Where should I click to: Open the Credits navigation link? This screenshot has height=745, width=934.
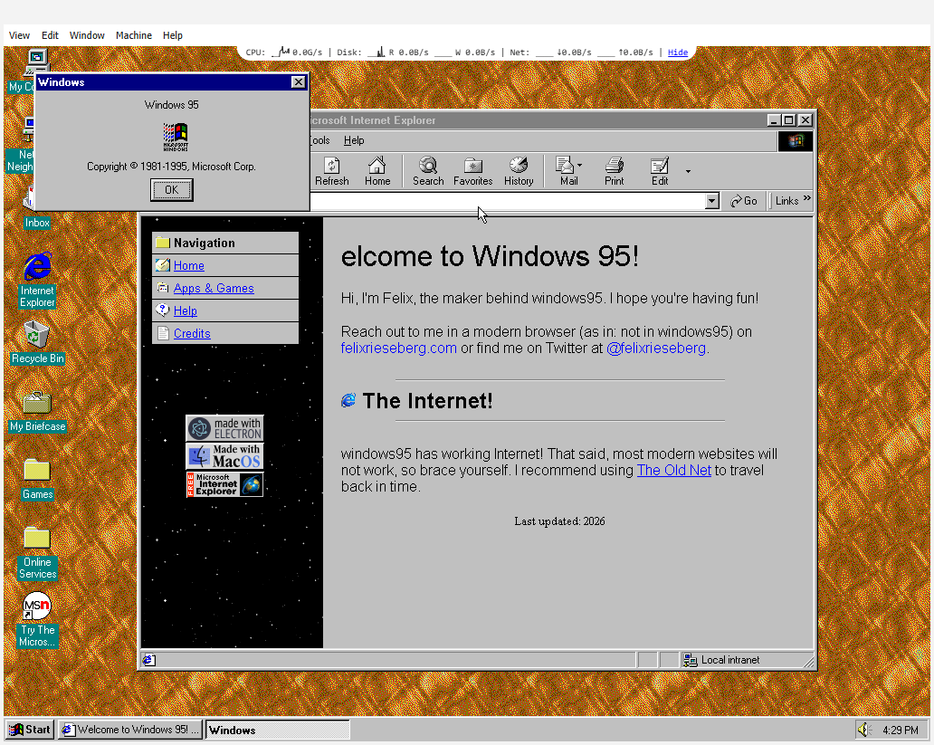tap(192, 334)
